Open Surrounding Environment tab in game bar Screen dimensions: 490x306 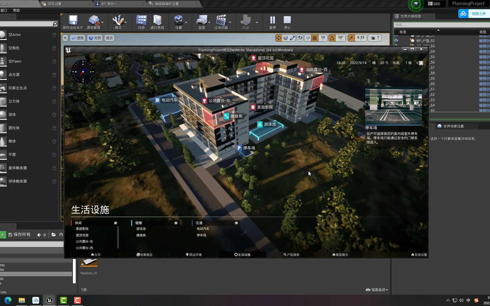pyautogui.click(x=194, y=255)
